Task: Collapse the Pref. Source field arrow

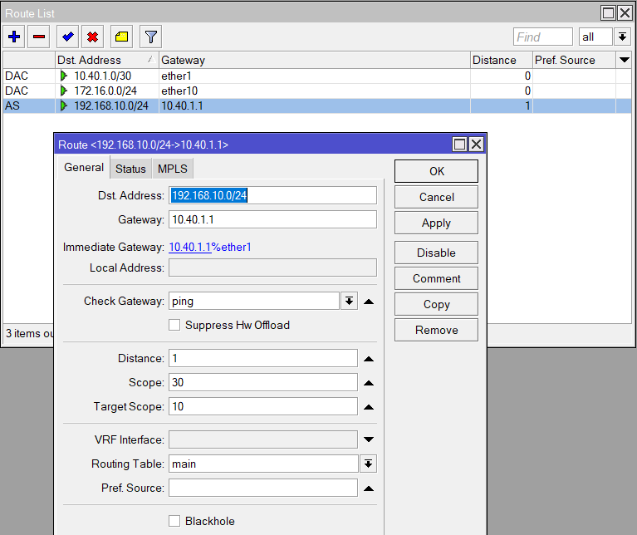Action: [369, 488]
